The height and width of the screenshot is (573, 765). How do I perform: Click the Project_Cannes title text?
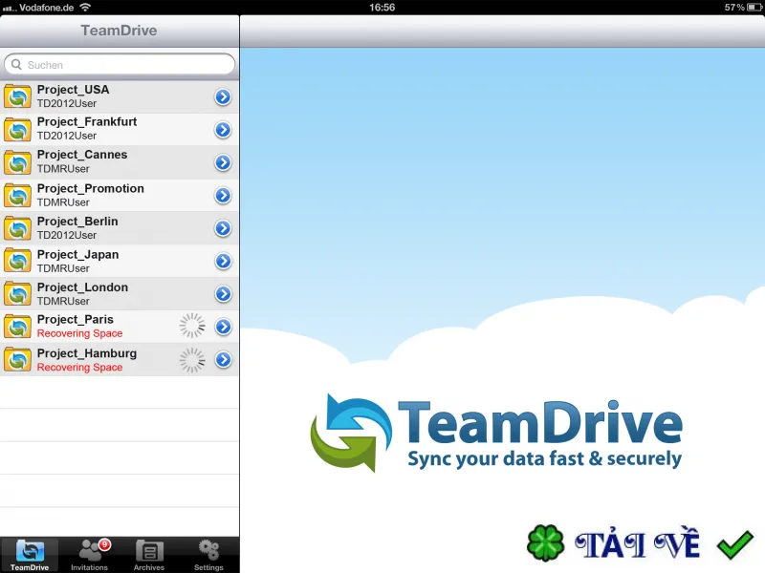[82, 155]
